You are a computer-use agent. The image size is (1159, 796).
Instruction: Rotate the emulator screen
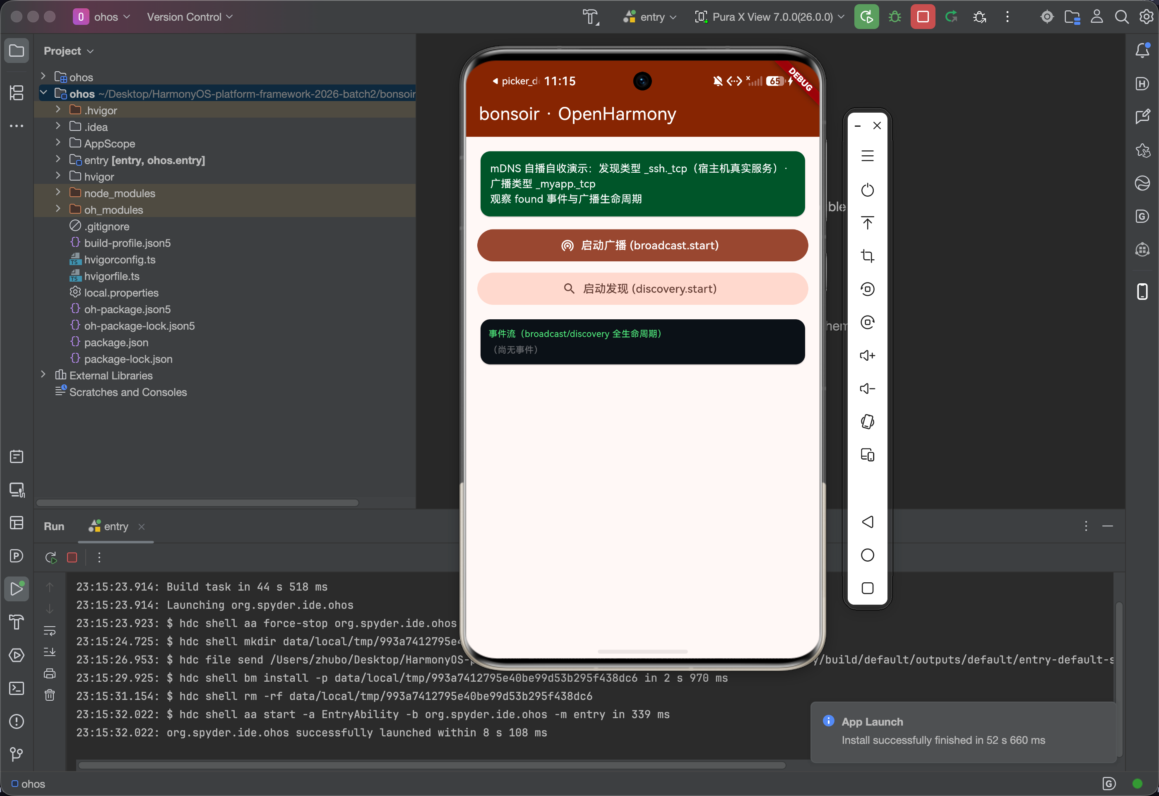pyautogui.click(x=867, y=422)
